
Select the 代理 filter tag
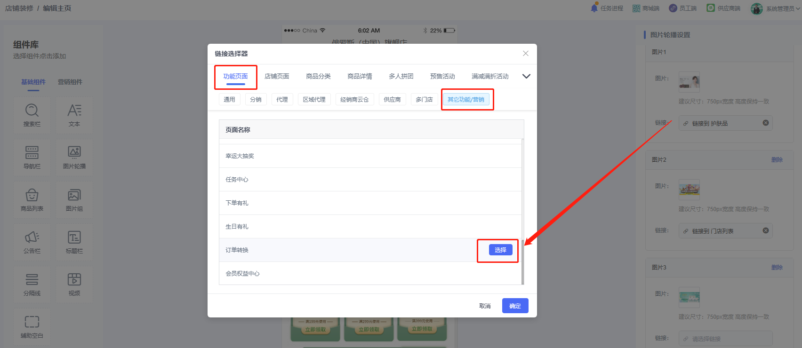(282, 99)
